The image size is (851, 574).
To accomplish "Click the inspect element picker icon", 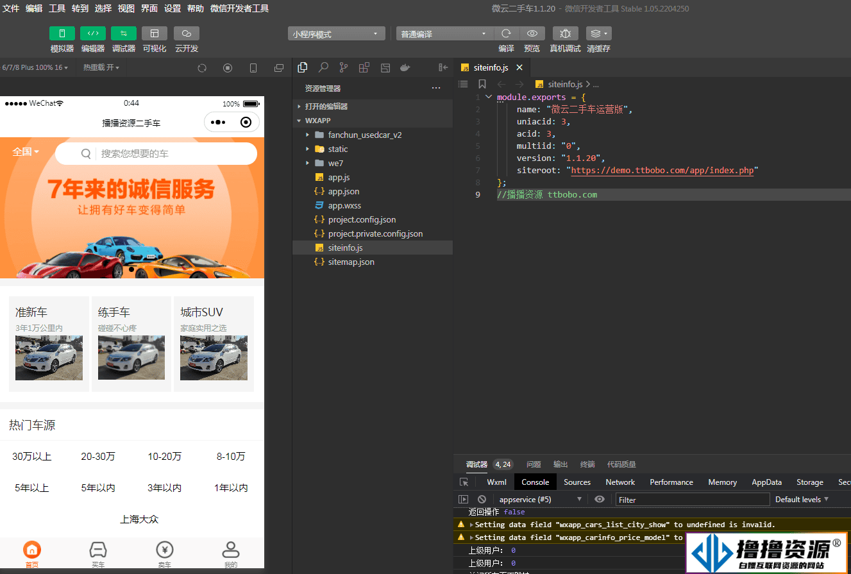I will tap(464, 482).
